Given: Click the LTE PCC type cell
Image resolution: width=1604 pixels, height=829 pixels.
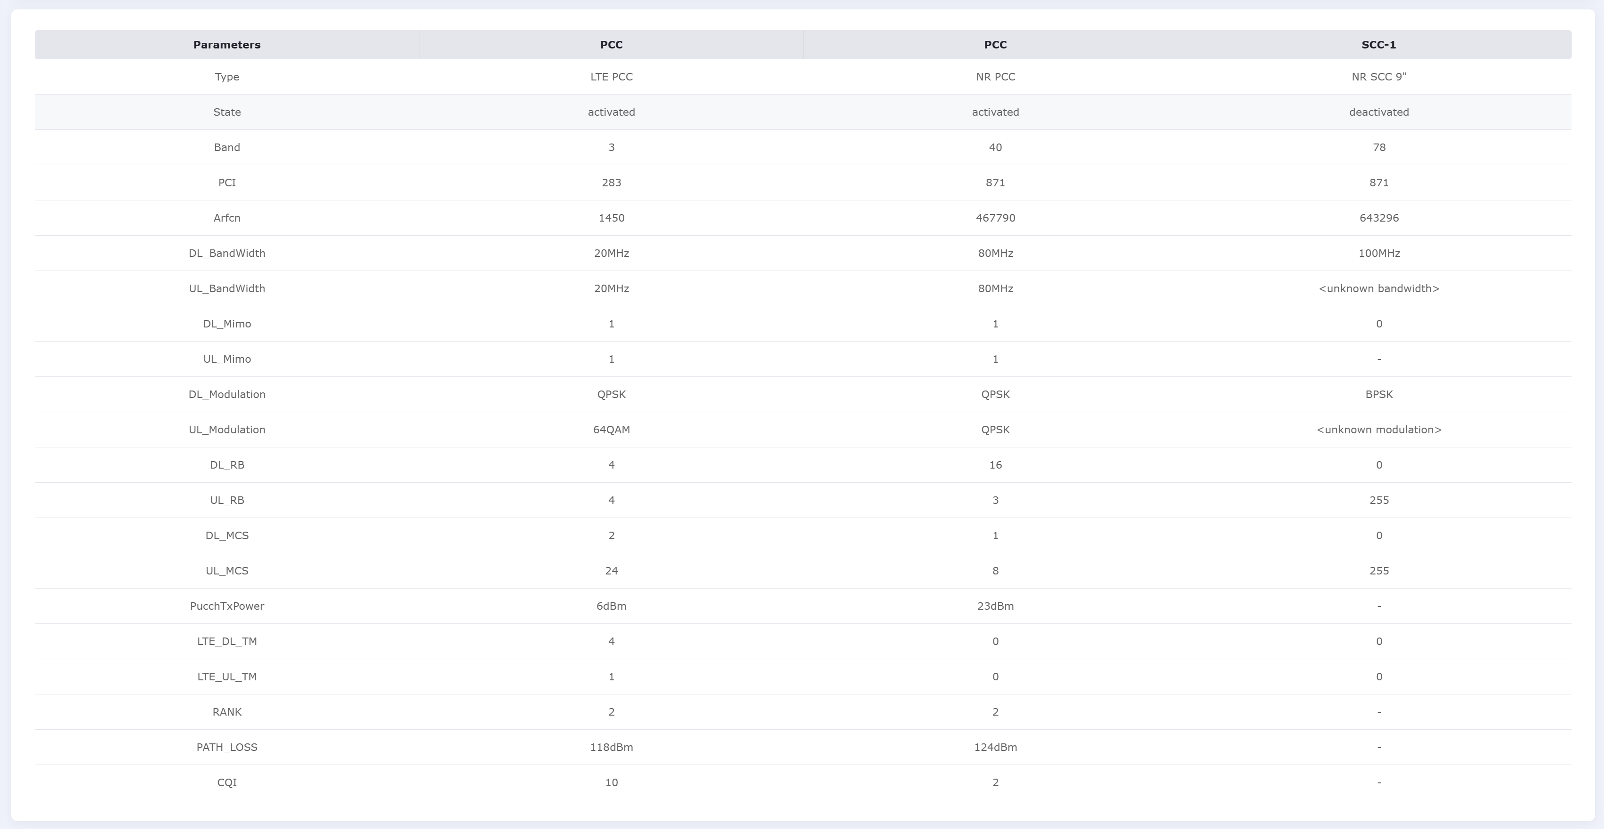Looking at the screenshot, I should 612,77.
